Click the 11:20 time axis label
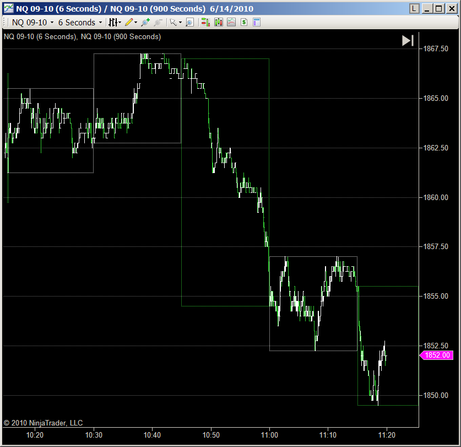Screen dimensions: 461x447 click(x=387, y=435)
